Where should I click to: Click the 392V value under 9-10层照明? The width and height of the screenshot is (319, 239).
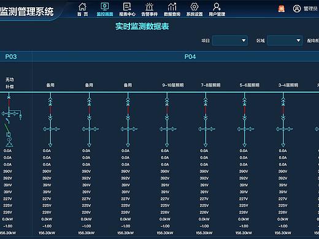(x=165, y=178)
